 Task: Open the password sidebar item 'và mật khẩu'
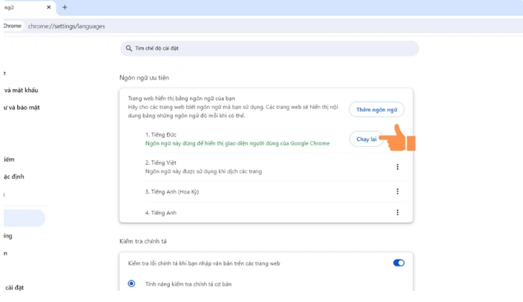click(22, 91)
